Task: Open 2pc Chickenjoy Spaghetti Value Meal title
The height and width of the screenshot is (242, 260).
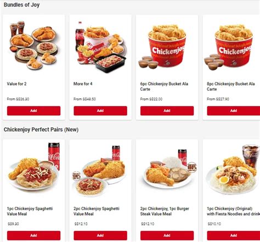Action: [97, 211]
